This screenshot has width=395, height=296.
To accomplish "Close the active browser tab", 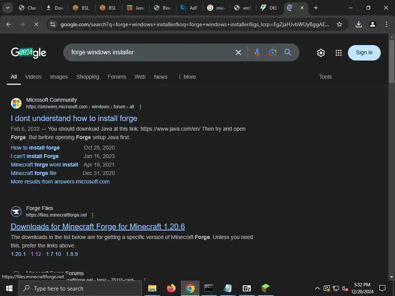I will (x=302, y=8).
